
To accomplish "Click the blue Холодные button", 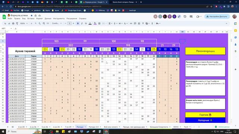I will tap(205, 120).
